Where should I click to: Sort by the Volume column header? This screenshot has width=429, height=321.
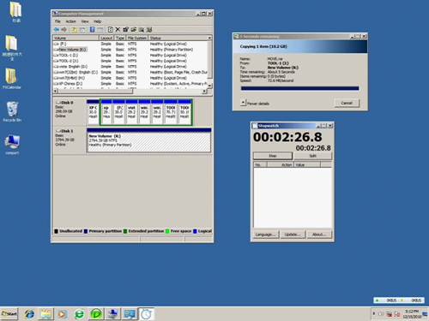(76, 38)
